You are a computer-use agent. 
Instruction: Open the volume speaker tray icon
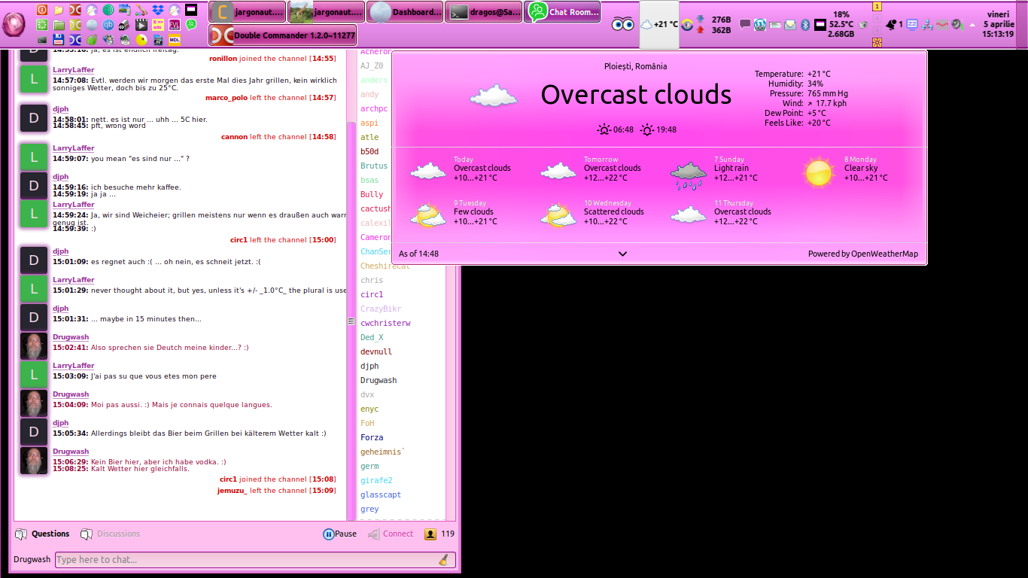pos(957,24)
